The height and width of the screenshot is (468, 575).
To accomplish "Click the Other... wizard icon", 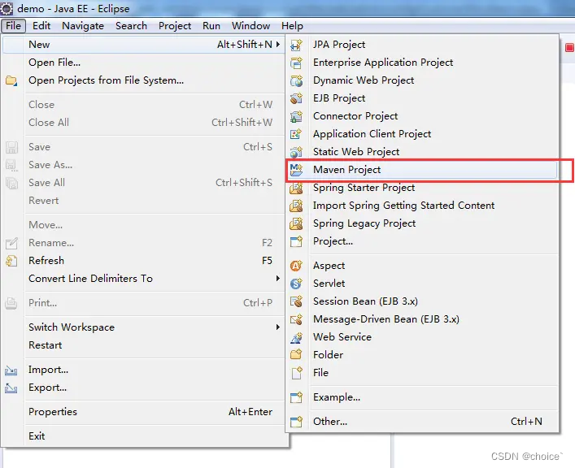I will [x=296, y=422].
